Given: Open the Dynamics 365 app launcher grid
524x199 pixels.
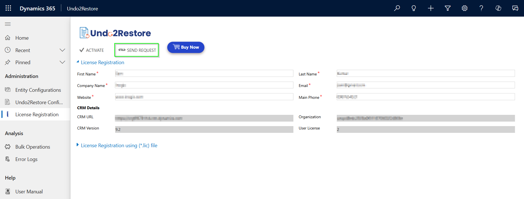Looking at the screenshot, I should point(8,8).
